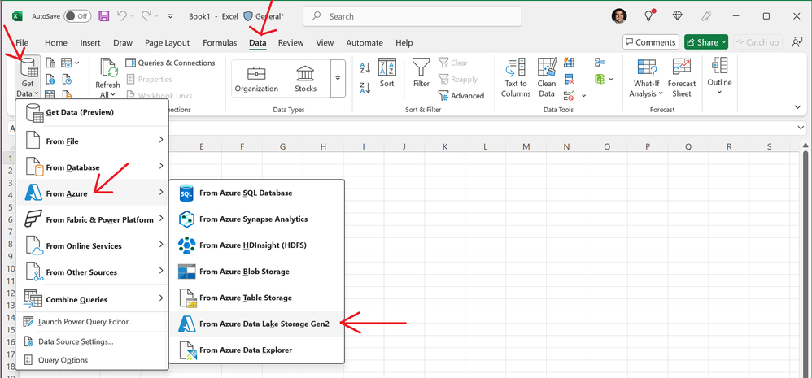The image size is (812, 378).
Task: Click the Remove Duplicates icon
Action: click(569, 80)
